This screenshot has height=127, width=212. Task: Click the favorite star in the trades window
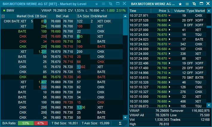[x=180, y=4]
